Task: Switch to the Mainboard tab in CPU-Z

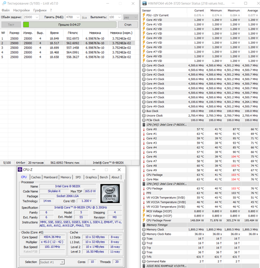Action: click(x=50, y=177)
